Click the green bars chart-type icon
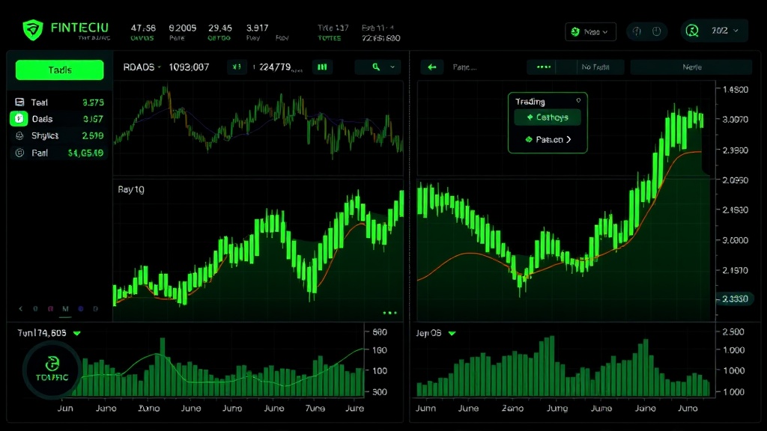Screen dimensions: 767x431 [322, 67]
